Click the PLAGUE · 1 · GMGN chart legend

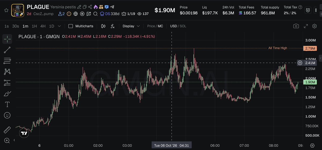[x=39, y=37]
